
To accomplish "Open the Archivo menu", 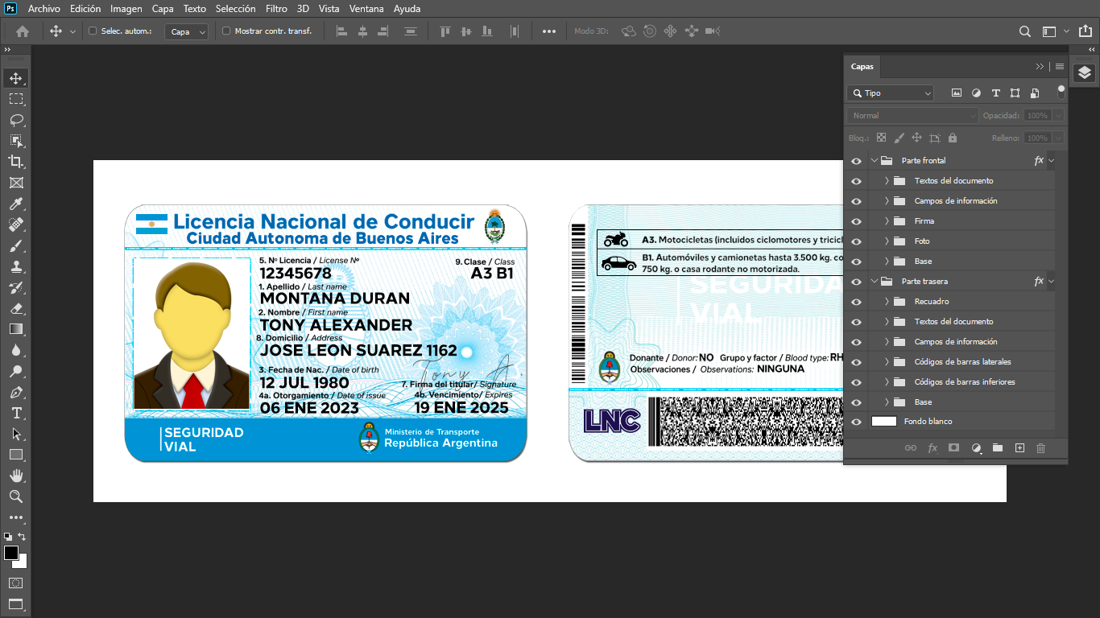I will point(44,9).
